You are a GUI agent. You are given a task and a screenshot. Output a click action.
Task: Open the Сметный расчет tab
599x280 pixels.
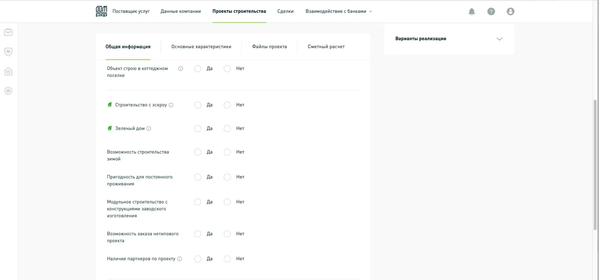tap(326, 47)
